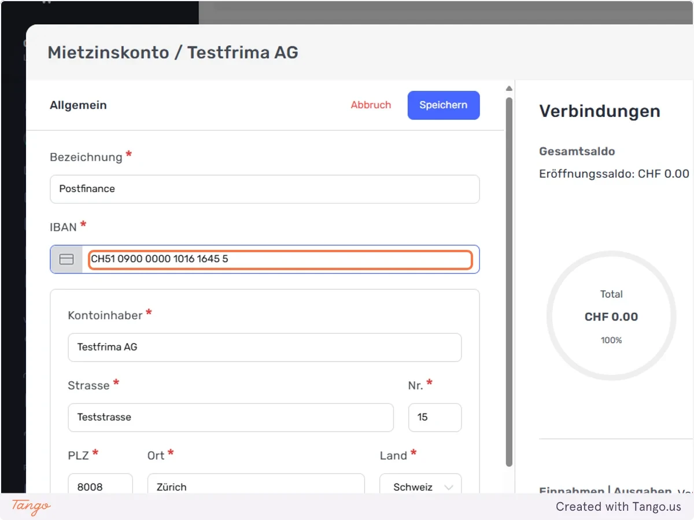Focus the Bezeichnung field containing Postfinance

pos(265,189)
